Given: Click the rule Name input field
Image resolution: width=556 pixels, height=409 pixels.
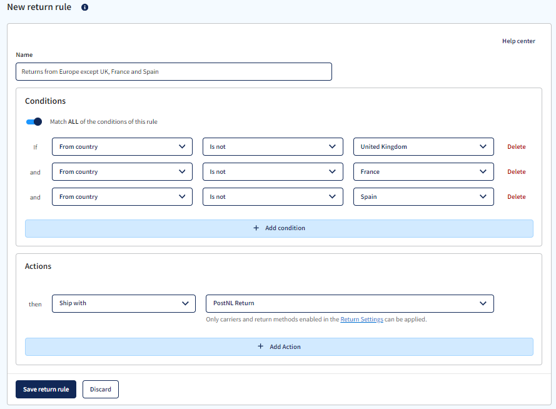Looking at the screenshot, I should tap(174, 71).
